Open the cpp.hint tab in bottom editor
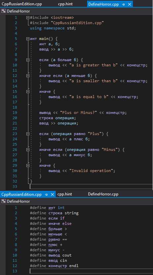 pyautogui.click(x=65, y=194)
